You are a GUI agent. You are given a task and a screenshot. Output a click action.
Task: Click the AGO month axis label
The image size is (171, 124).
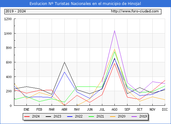coord(114,109)
